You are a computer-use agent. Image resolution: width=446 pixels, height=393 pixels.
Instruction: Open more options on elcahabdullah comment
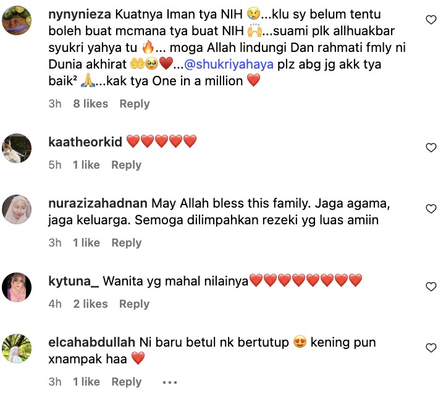[169, 382]
